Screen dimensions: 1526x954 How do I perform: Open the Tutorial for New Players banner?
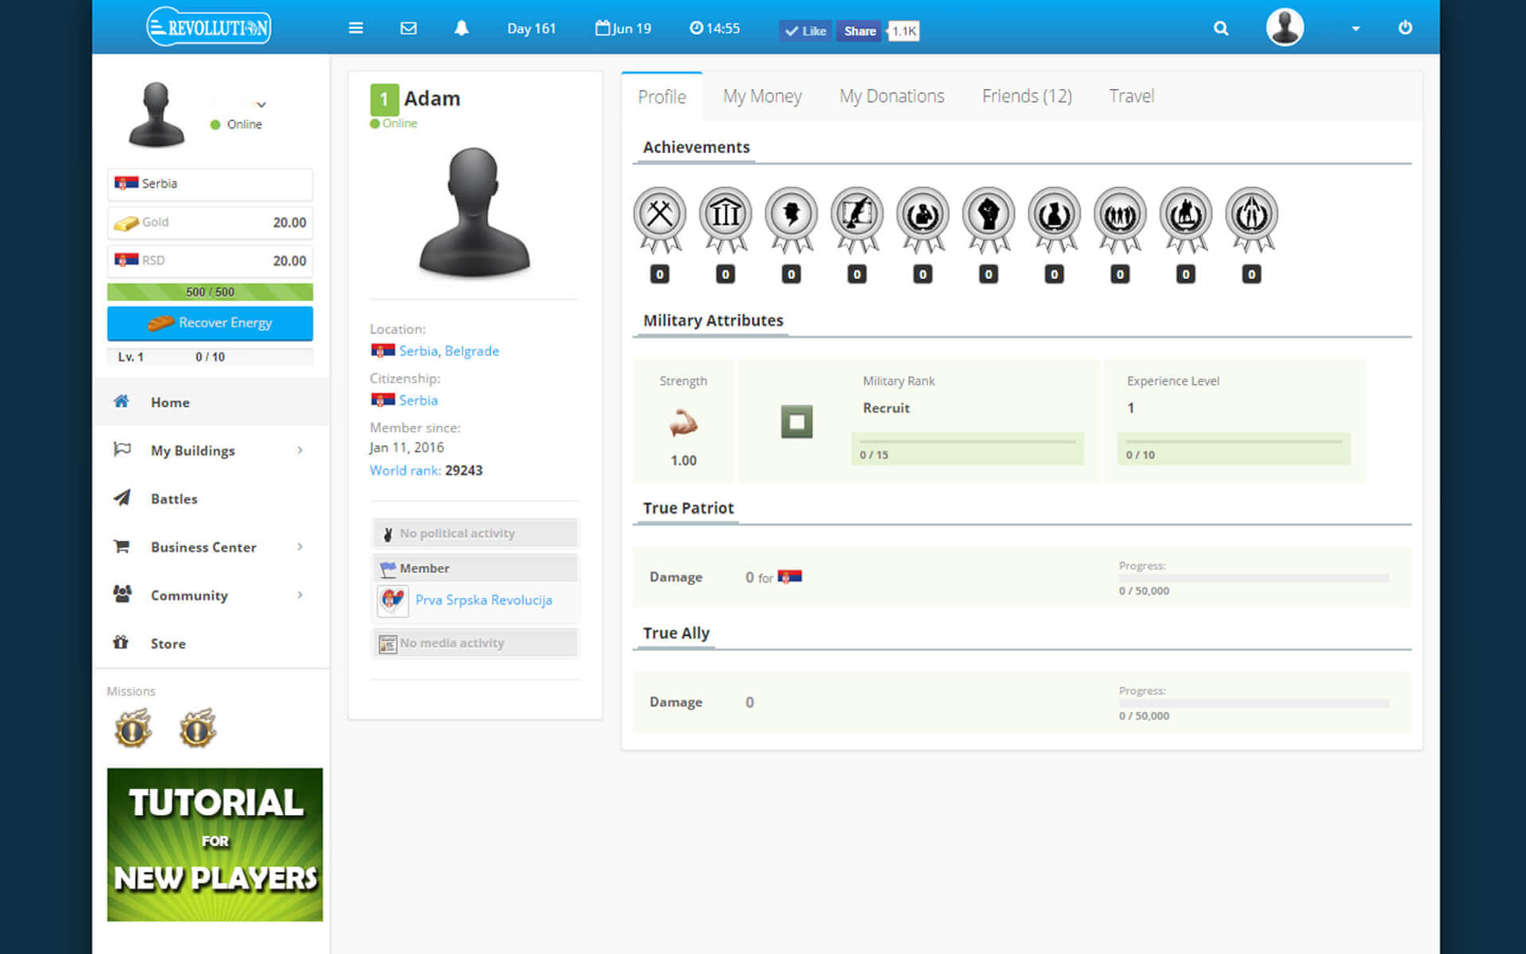tap(215, 844)
